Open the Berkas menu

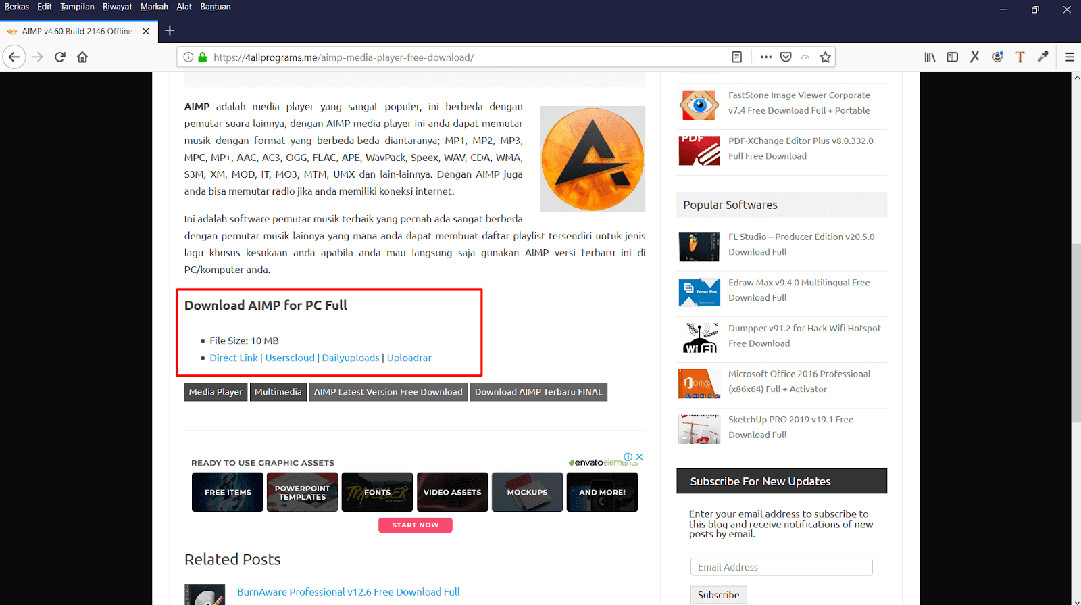[16, 7]
